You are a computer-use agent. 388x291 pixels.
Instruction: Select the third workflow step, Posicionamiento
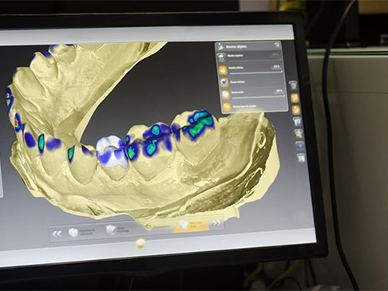tap(157, 226)
